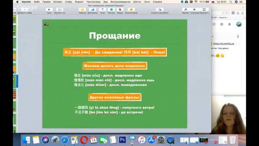This screenshot has height=146, width=259.
Task: Open iTunes from the Dock
Action: click(142, 140)
